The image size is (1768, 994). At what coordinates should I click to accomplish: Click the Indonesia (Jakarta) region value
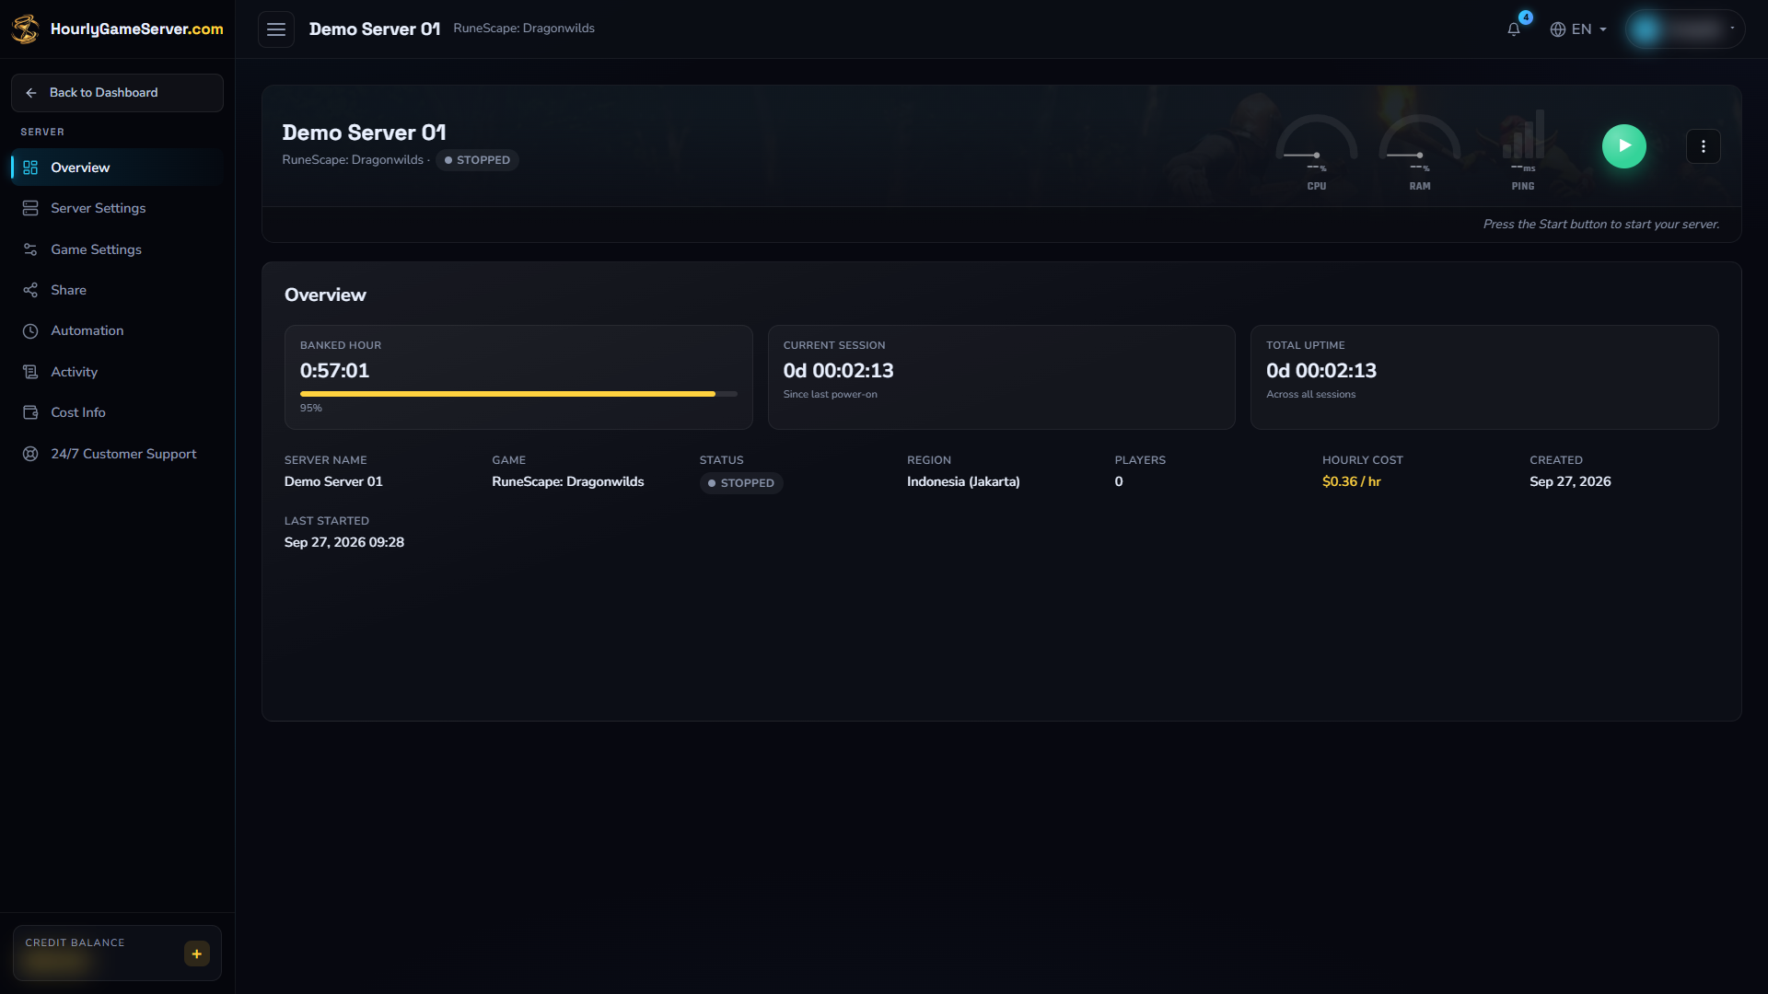[963, 481]
